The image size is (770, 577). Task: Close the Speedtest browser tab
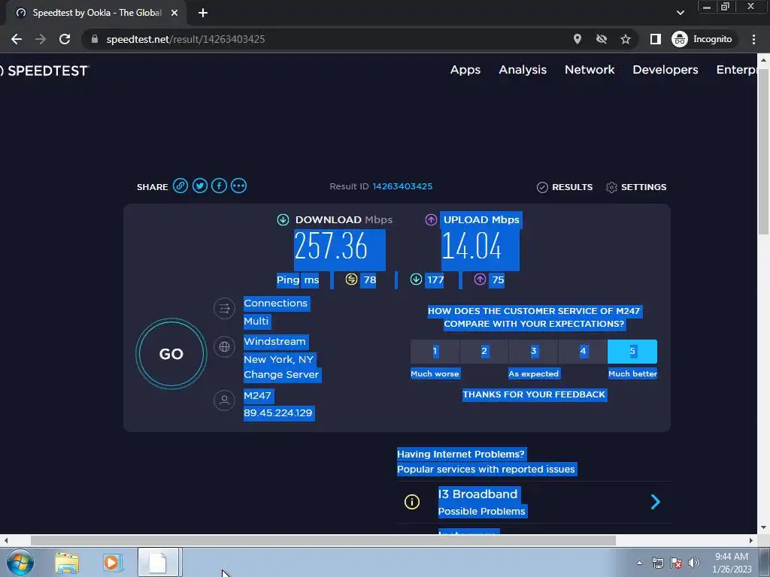(x=174, y=14)
